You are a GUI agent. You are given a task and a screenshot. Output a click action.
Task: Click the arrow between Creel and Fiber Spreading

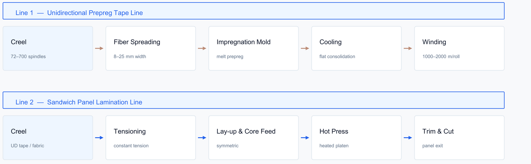(x=99, y=48)
